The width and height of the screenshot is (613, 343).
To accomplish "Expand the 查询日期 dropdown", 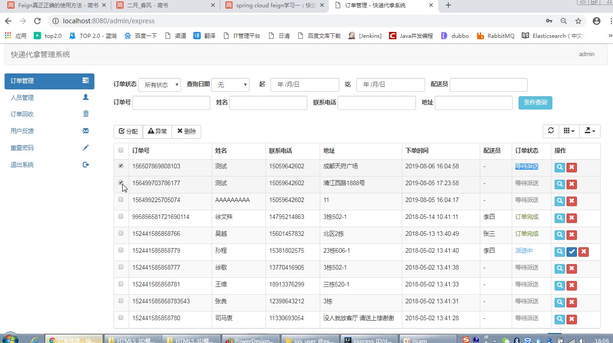I will [230, 85].
